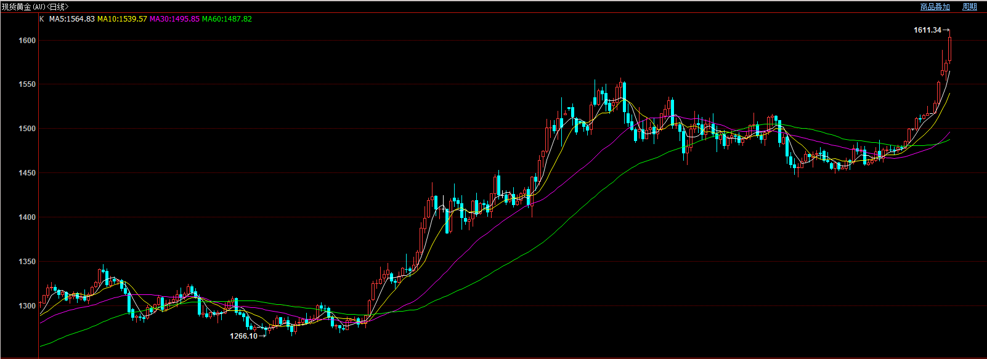This screenshot has width=987, height=359.
Task: Click the 周期 period link
Action: (x=969, y=7)
